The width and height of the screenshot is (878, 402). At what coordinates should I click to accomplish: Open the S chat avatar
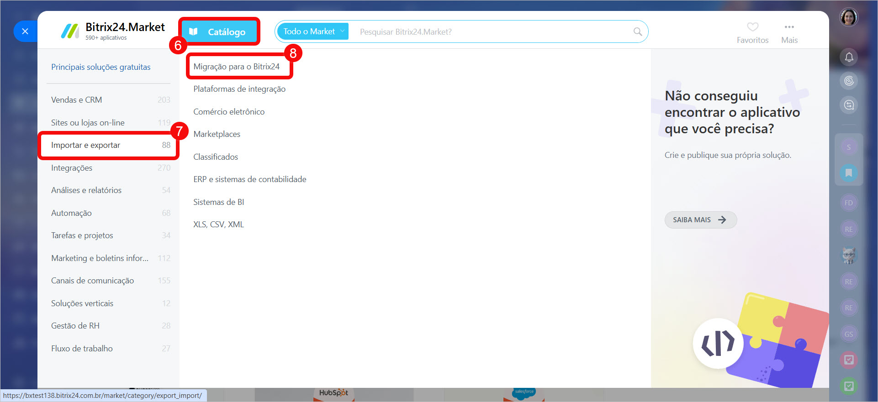849,147
